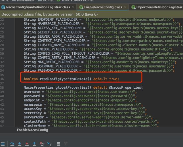This screenshot has height=147, width=183.
Task: Click the 'endpoint' attribute on line 41
Action: (32, 100)
